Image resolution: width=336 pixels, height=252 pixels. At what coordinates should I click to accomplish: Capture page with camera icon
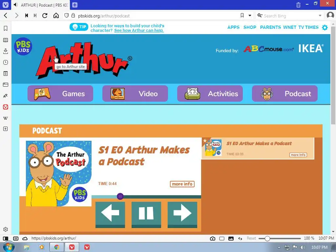coord(213,238)
